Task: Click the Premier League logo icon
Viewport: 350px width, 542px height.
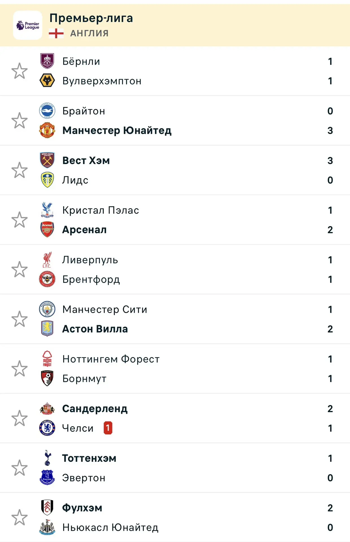Action: click(28, 25)
